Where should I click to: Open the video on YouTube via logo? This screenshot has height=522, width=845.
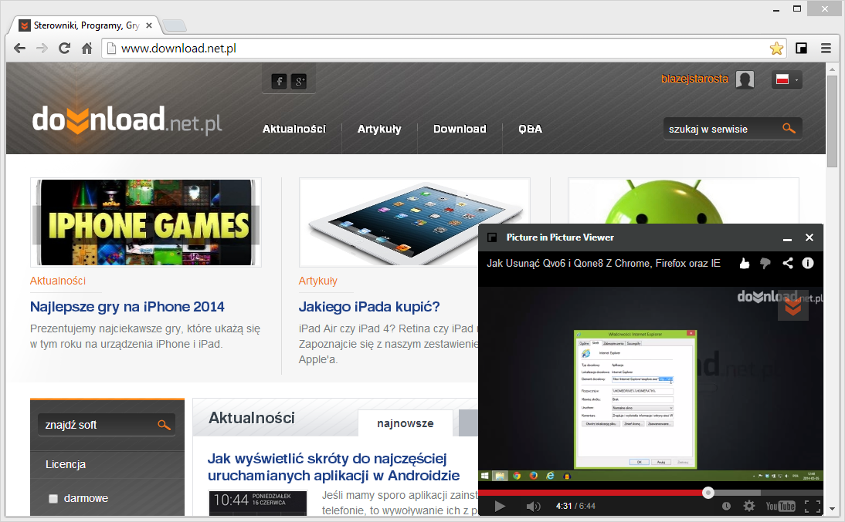[780, 506]
